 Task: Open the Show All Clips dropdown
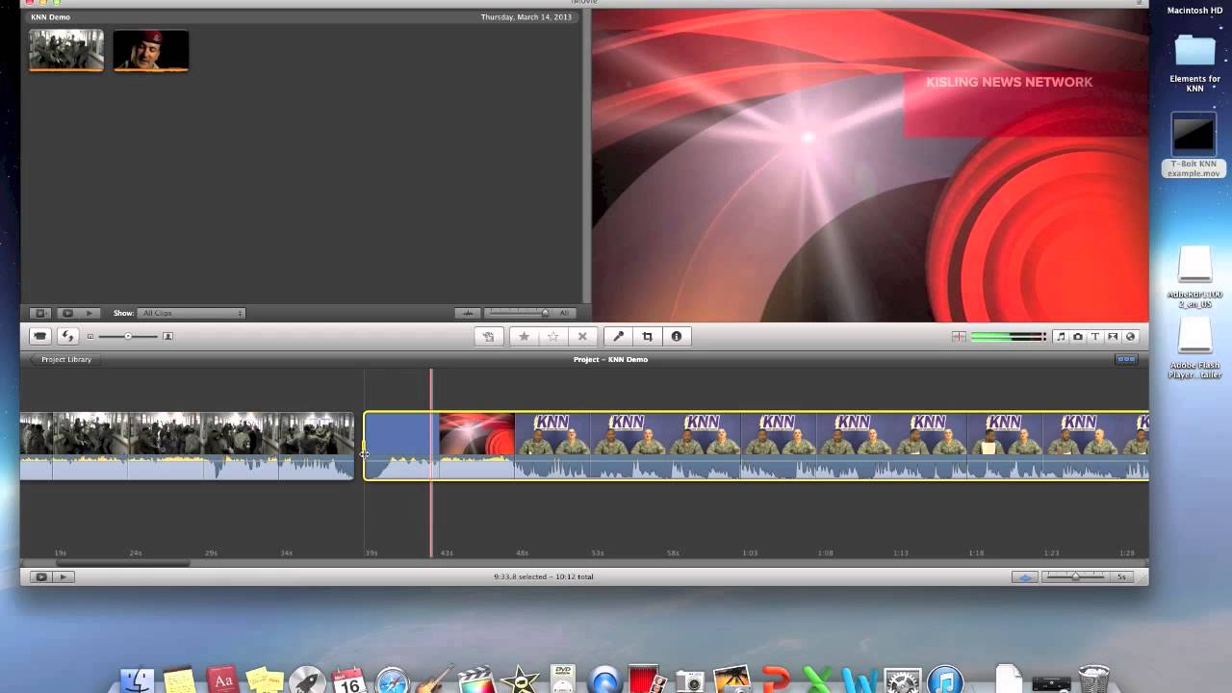[x=192, y=313]
